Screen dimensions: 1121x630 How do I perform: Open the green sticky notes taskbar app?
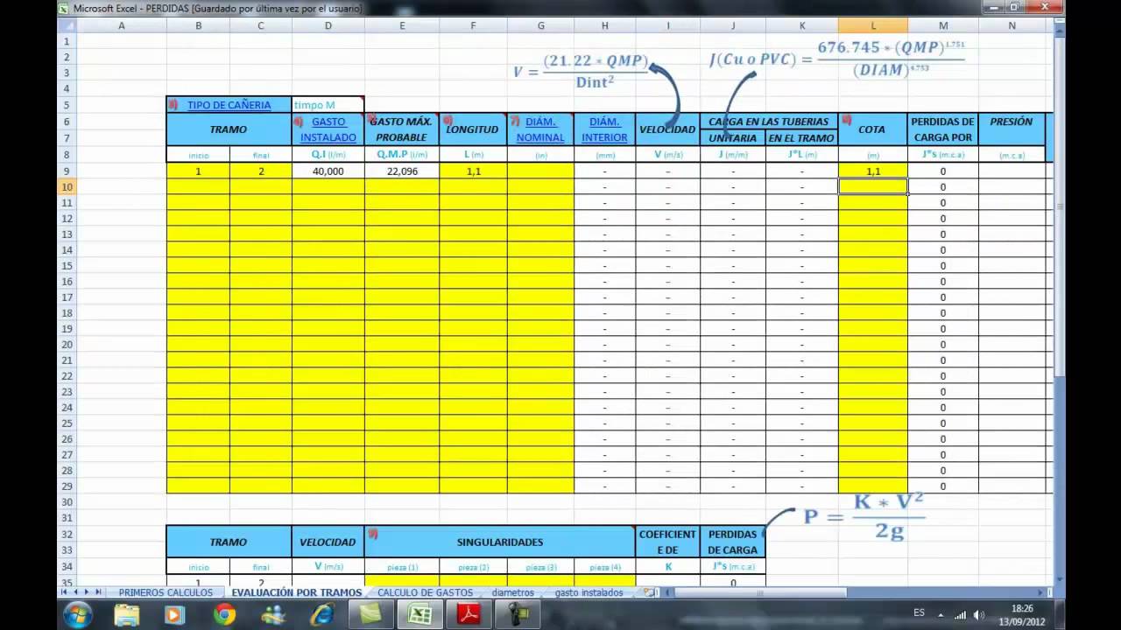tap(370, 615)
